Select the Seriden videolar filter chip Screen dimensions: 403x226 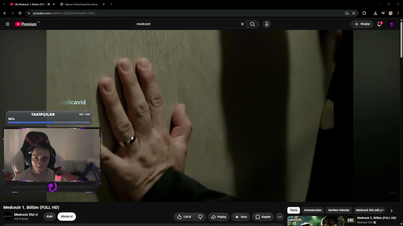339,210
